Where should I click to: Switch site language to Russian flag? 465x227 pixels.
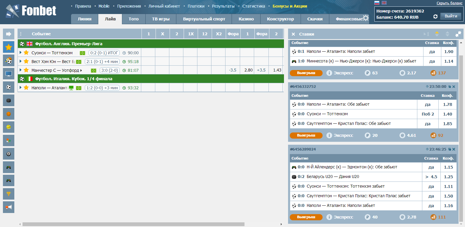[x=377, y=3]
